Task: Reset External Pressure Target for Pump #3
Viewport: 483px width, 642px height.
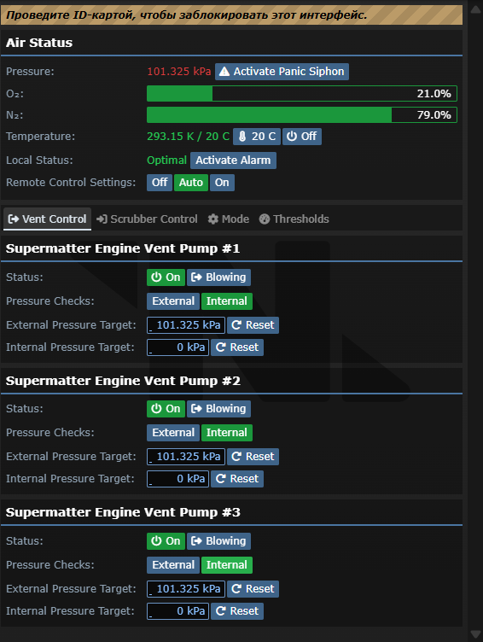Action: [253, 589]
